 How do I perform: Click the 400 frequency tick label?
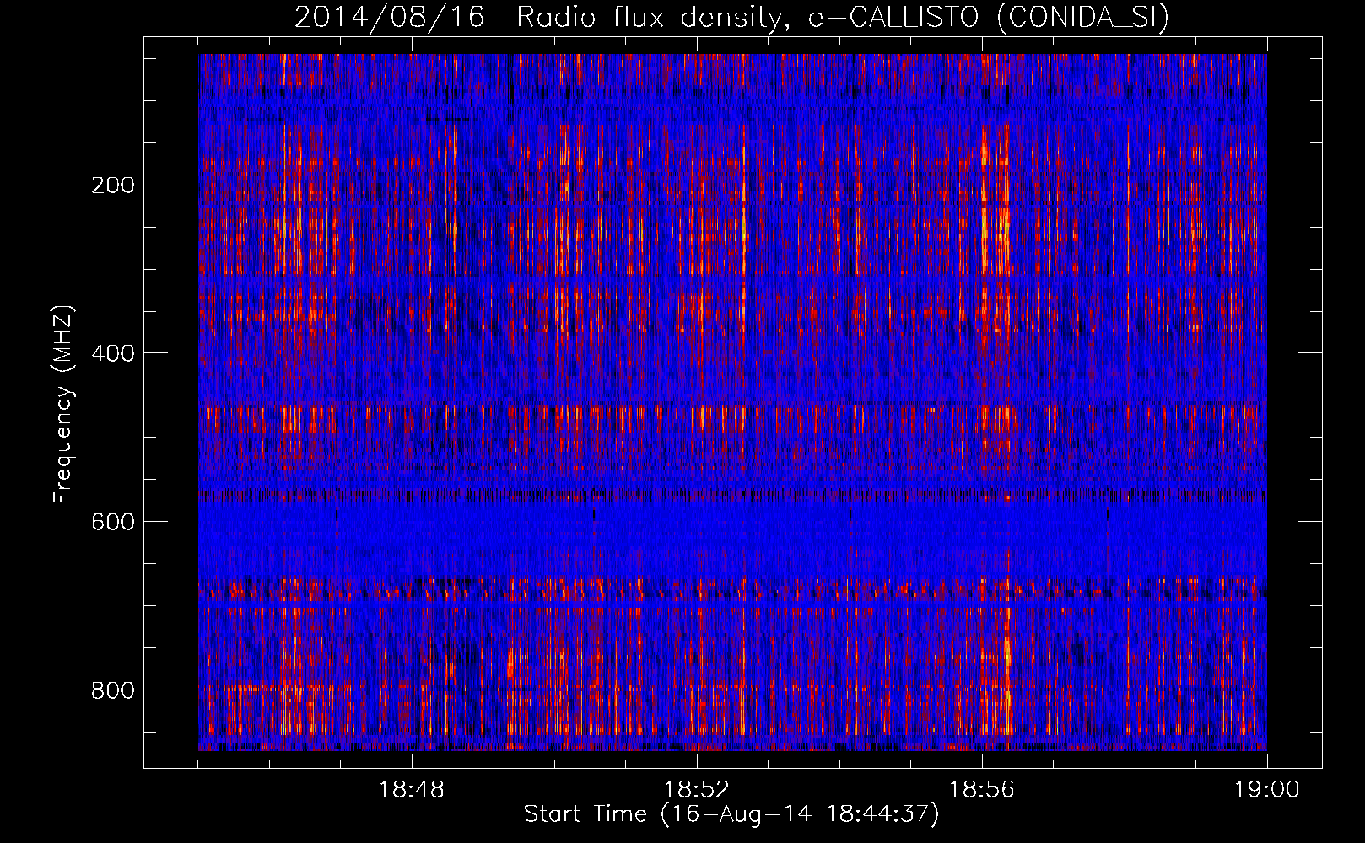113,353
